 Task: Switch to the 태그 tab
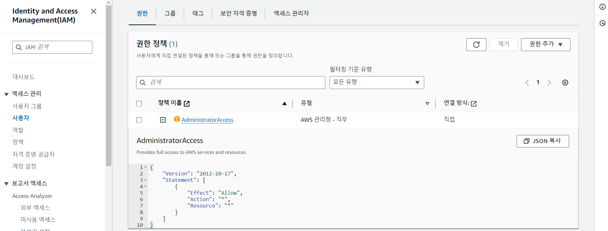click(198, 13)
